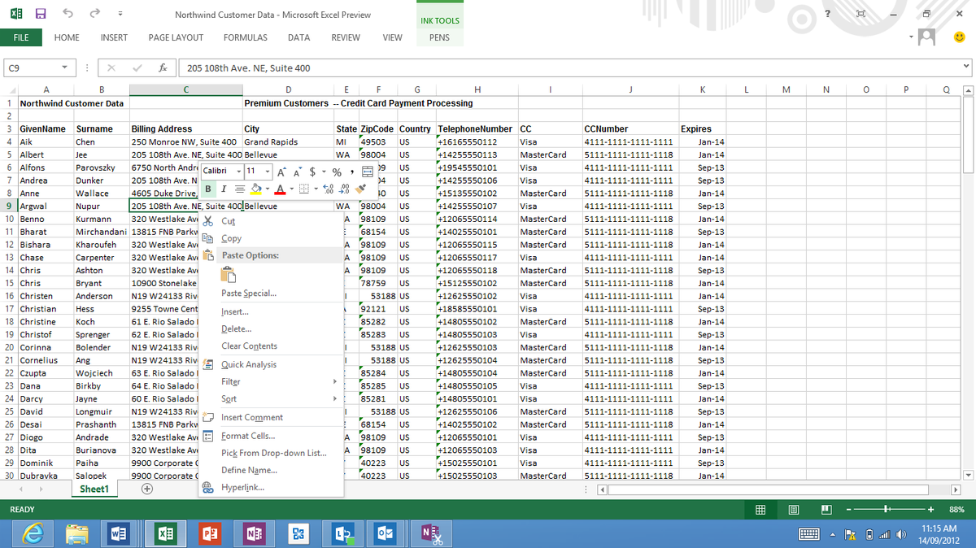The height and width of the screenshot is (548, 976).
Task: Toggle Bold in the mini toolbar
Action: coord(208,189)
